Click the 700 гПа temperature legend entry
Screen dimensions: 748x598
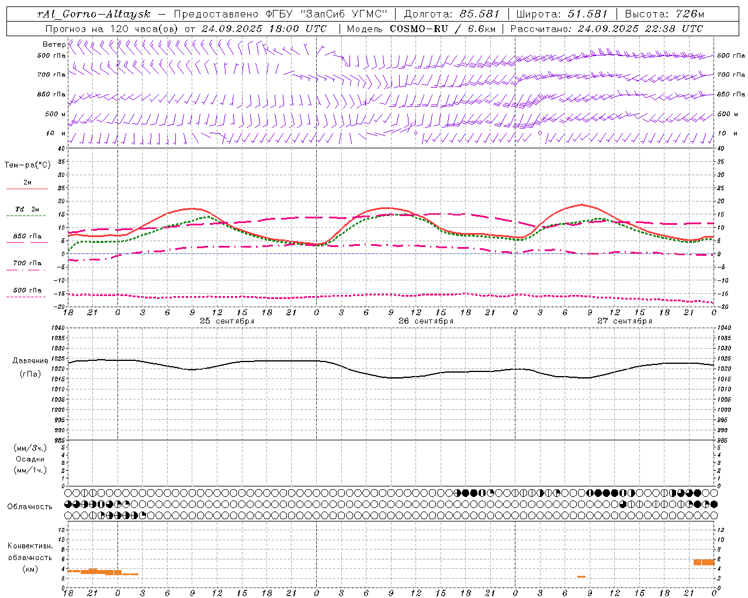click(x=27, y=263)
